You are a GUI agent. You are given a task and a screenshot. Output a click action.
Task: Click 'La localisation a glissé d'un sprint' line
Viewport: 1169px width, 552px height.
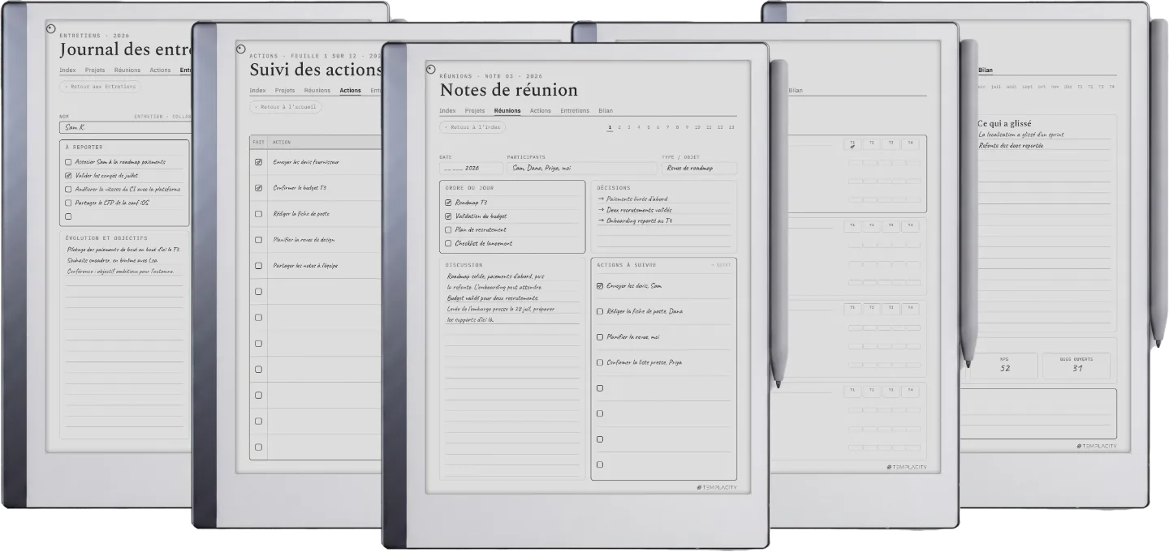tap(1021, 135)
